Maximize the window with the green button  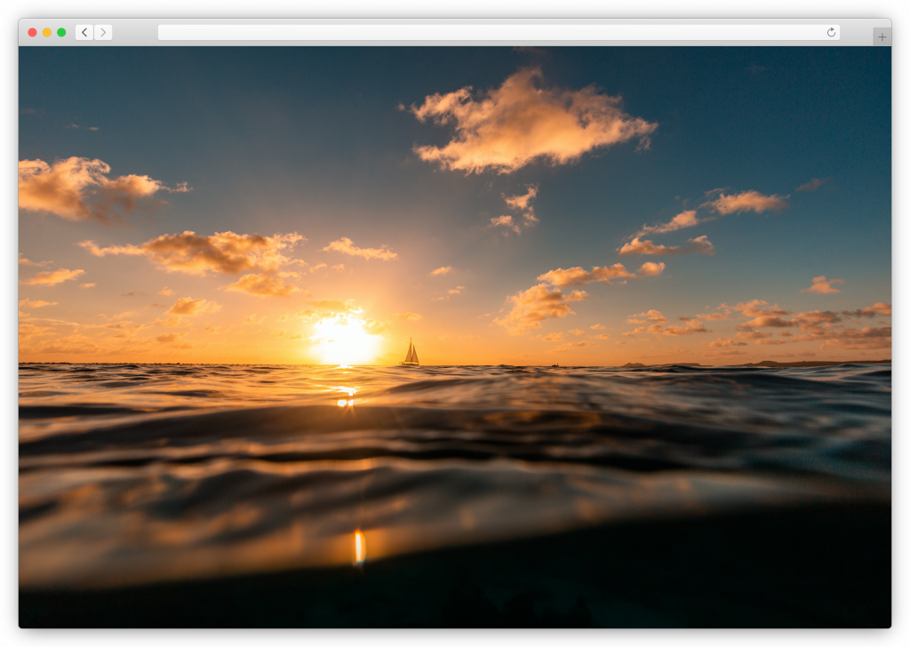[61, 33]
